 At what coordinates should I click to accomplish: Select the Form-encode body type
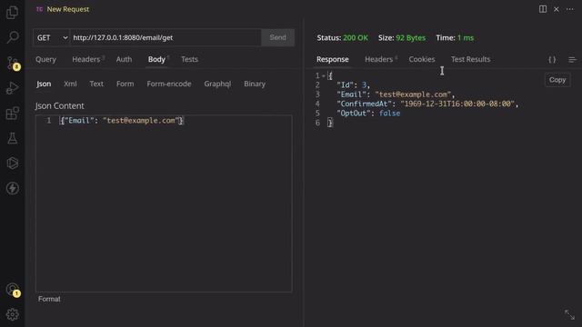click(x=169, y=84)
